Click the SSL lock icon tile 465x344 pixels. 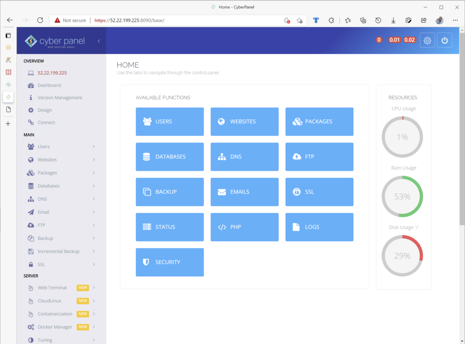coord(297,192)
